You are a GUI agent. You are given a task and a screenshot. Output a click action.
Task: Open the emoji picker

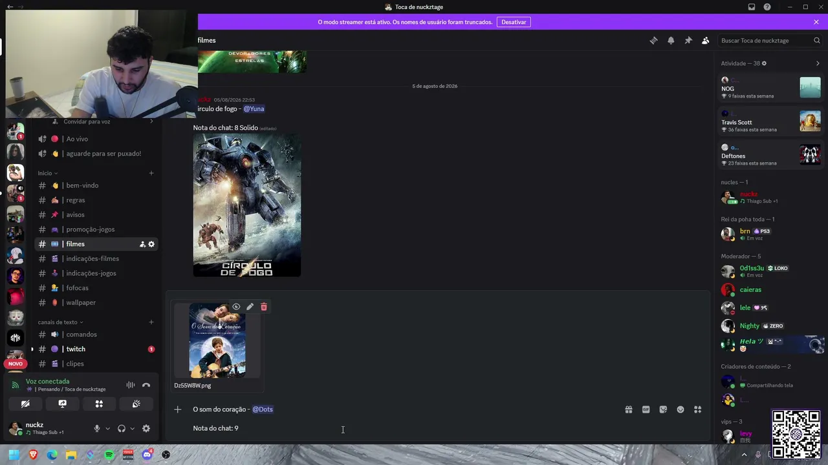[681, 409]
